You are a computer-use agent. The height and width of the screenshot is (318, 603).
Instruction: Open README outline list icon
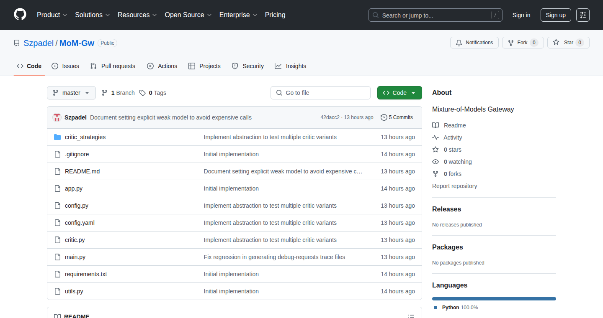point(412,316)
